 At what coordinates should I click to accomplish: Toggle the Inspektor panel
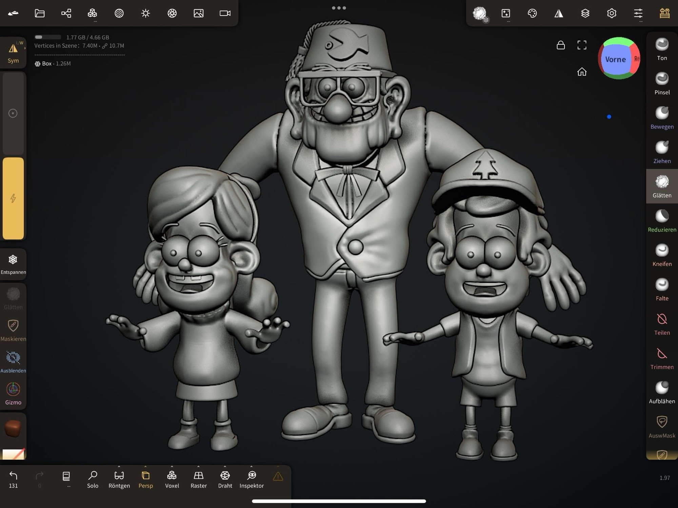252,480
